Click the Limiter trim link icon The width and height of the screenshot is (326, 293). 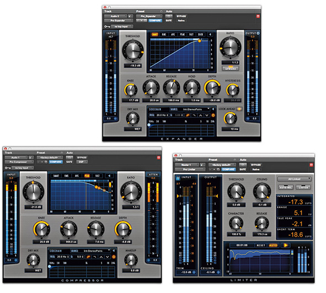point(194,272)
